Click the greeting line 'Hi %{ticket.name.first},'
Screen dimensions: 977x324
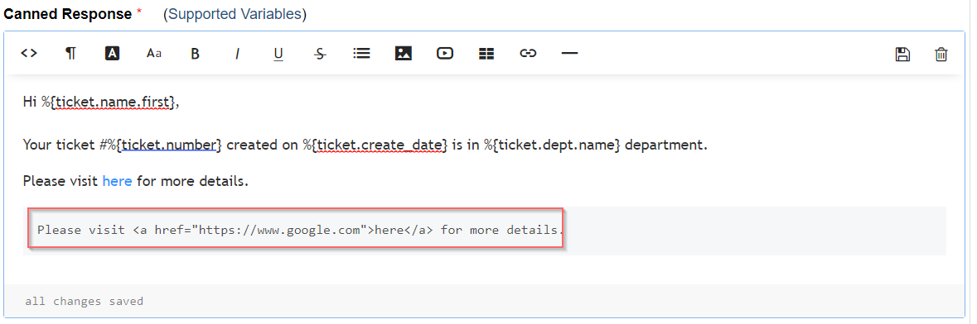point(101,102)
